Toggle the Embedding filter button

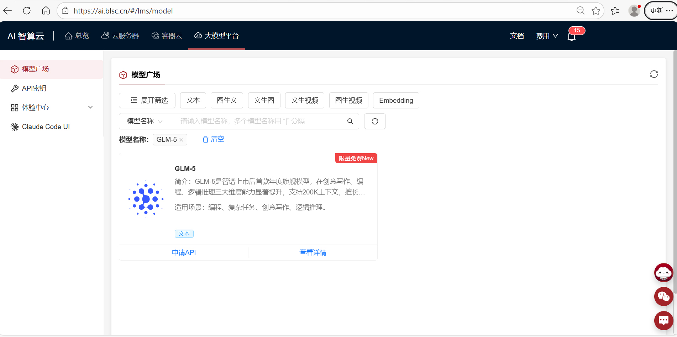396,101
